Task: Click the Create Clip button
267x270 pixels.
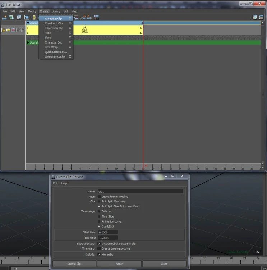Action: click(x=74, y=264)
